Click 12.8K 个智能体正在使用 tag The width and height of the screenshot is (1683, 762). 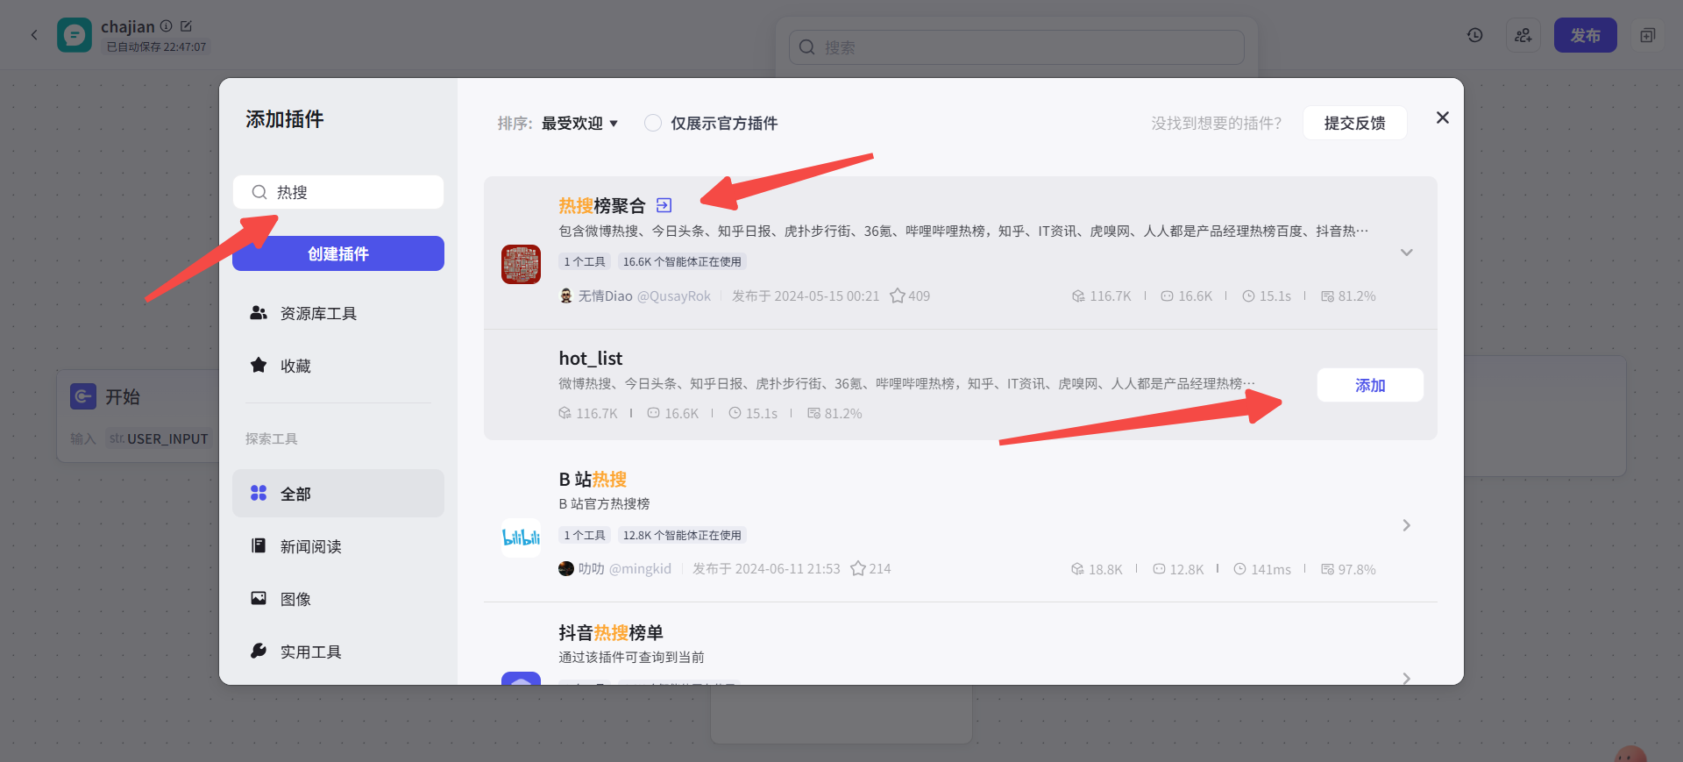pos(682,535)
